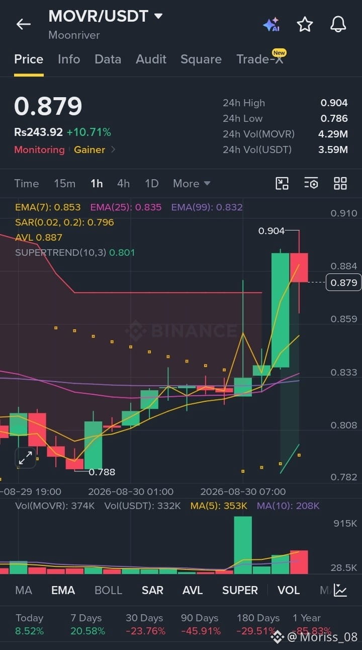The image size is (362, 650).
Task: Select the 15m chart interval
Action: point(64,183)
